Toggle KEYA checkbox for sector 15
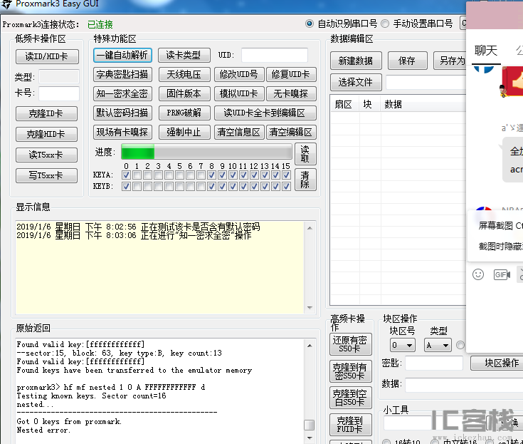The width and height of the screenshot is (523, 444). (x=286, y=175)
